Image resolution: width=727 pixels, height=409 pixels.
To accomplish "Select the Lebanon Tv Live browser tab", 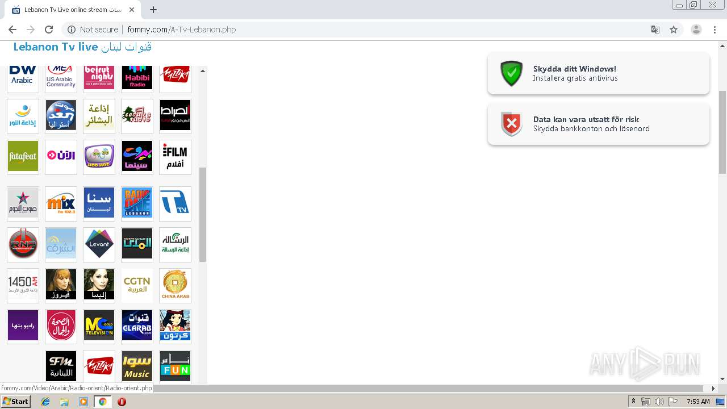I will coord(74,10).
